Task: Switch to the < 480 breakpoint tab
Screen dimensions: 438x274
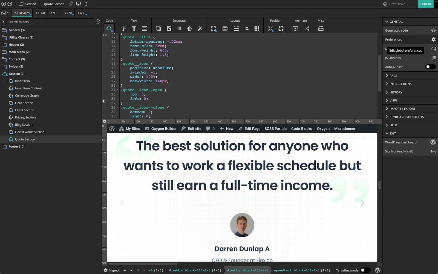Action: pyautogui.click(x=81, y=13)
